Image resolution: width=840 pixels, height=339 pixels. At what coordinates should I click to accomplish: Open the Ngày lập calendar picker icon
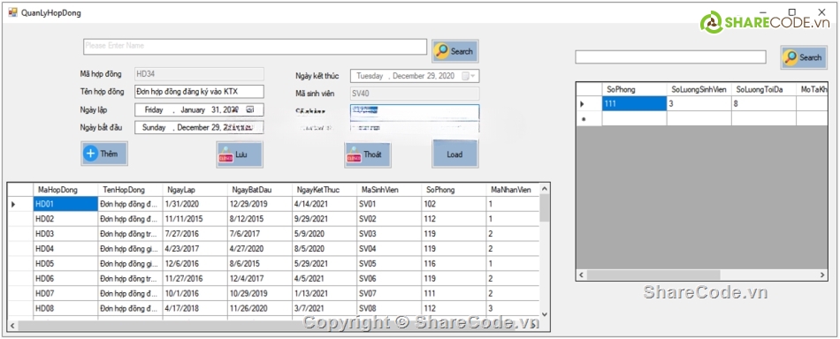249,109
